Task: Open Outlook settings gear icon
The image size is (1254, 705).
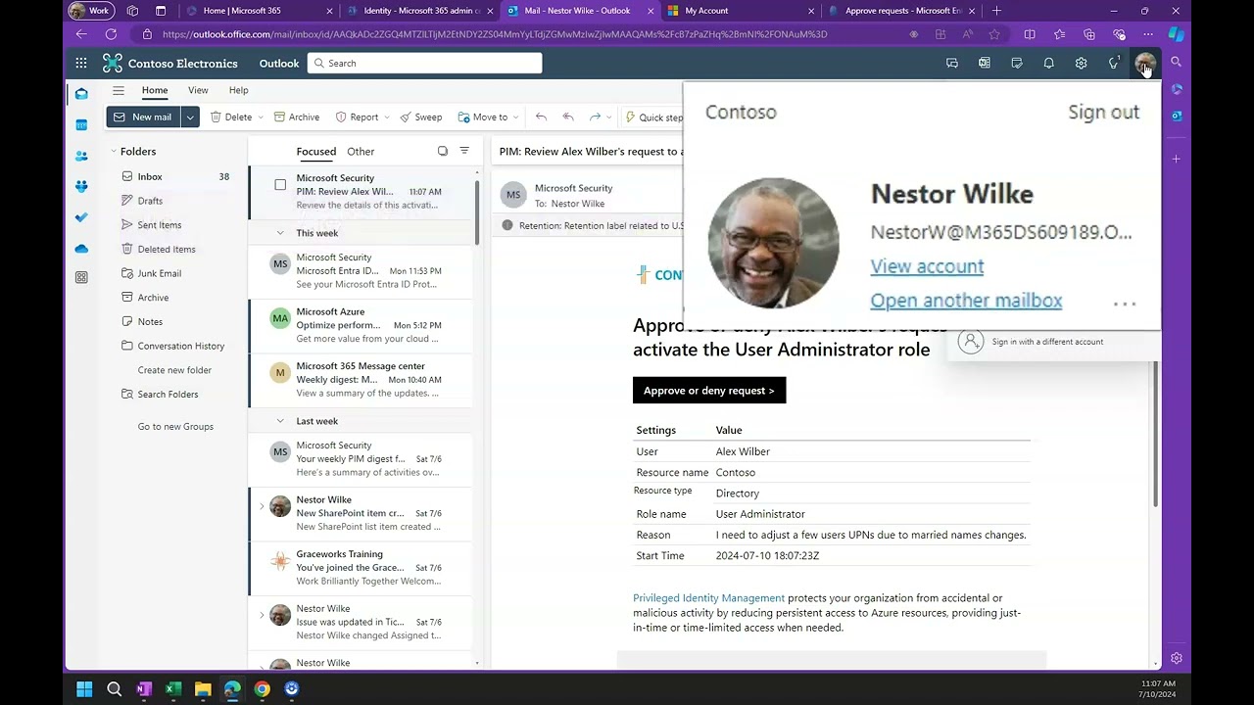Action: [1081, 63]
